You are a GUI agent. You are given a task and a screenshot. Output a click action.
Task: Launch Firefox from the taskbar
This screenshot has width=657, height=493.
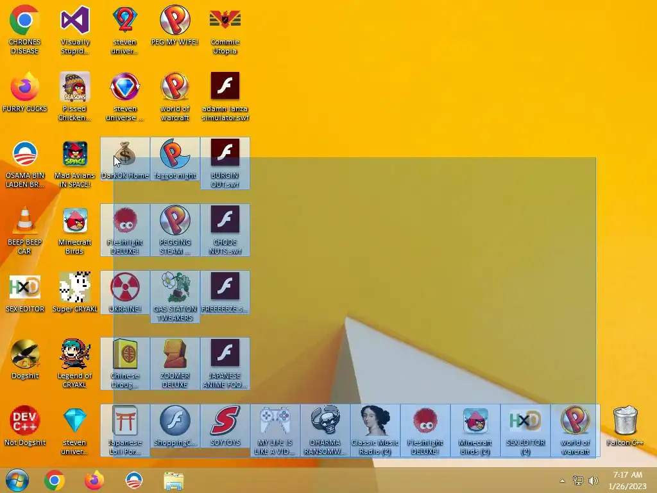(x=94, y=480)
